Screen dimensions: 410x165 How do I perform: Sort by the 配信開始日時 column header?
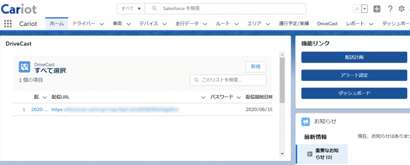point(259,97)
